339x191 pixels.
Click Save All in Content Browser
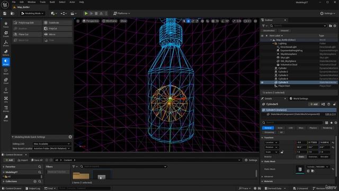pos(37,160)
